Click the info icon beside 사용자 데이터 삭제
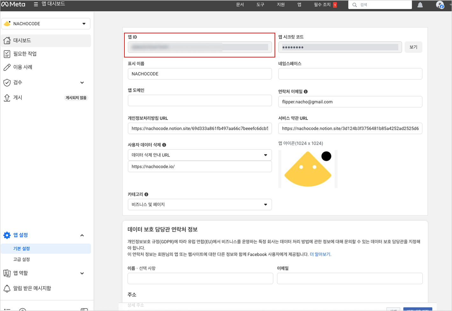Image resolution: width=452 pixels, height=311 pixels. [164, 145]
